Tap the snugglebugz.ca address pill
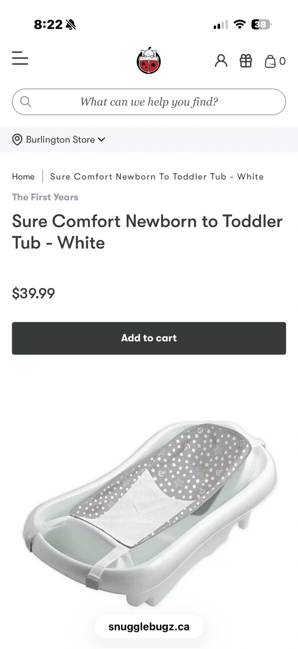This screenshot has width=298, height=649. coord(149,626)
